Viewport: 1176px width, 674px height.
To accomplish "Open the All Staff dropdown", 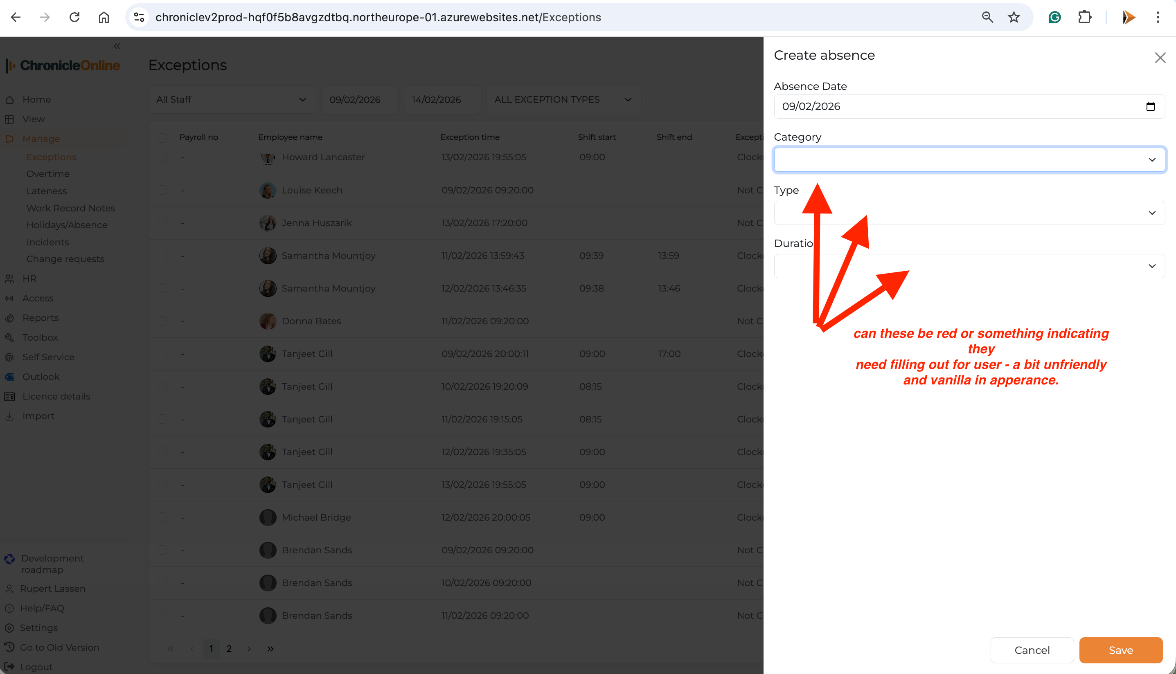I will pyautogui.click(x=232, y=99).
